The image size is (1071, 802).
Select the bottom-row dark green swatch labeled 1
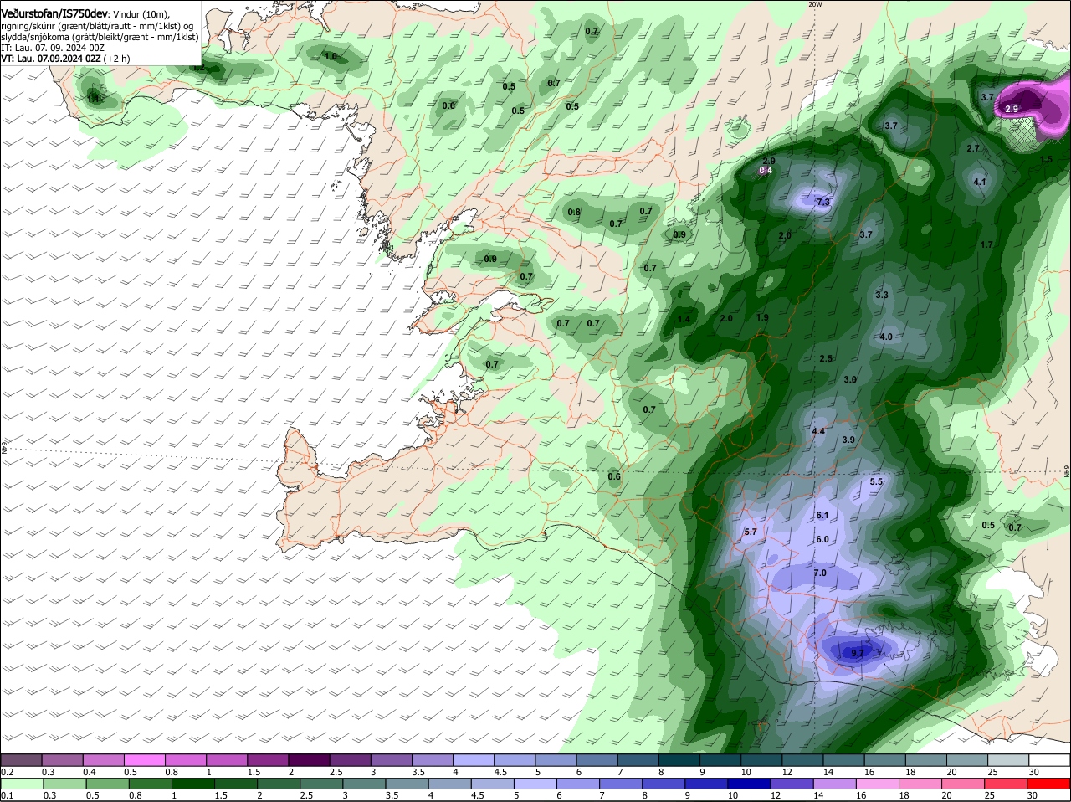coord(193,784)
